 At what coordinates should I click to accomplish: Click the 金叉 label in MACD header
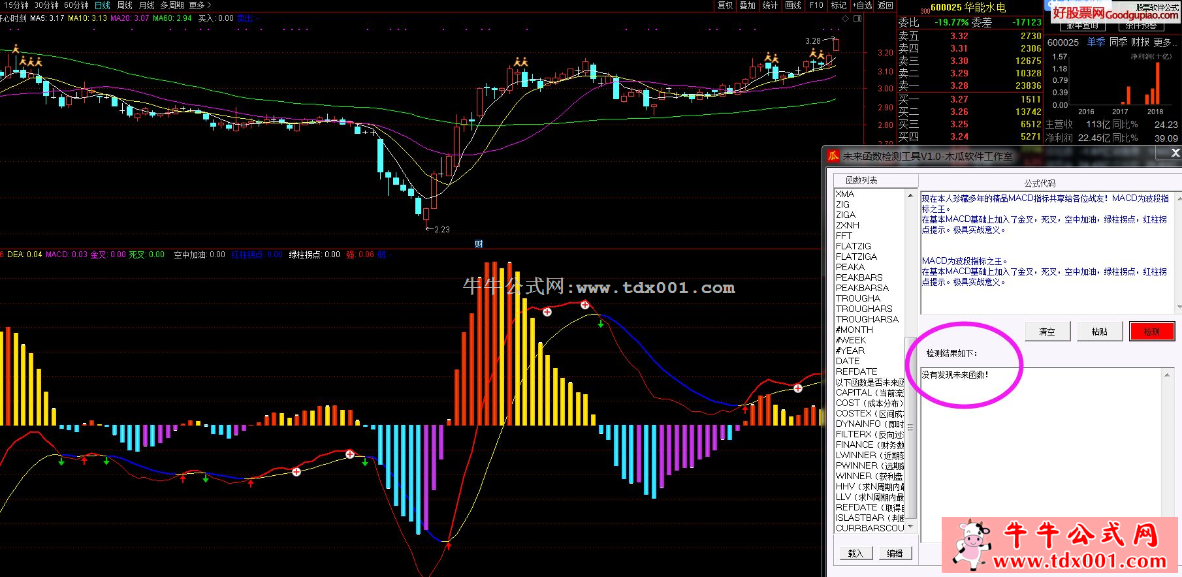[x=98, y=255]
